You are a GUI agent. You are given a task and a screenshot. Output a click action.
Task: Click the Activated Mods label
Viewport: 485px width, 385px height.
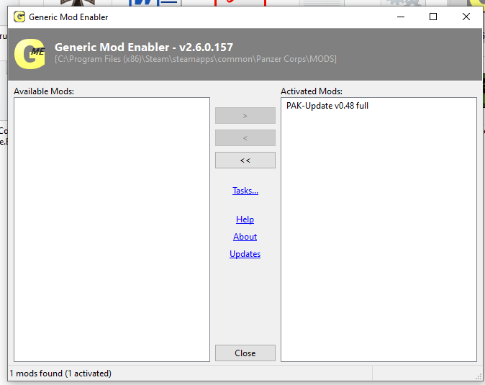click(x=312, y=91)
